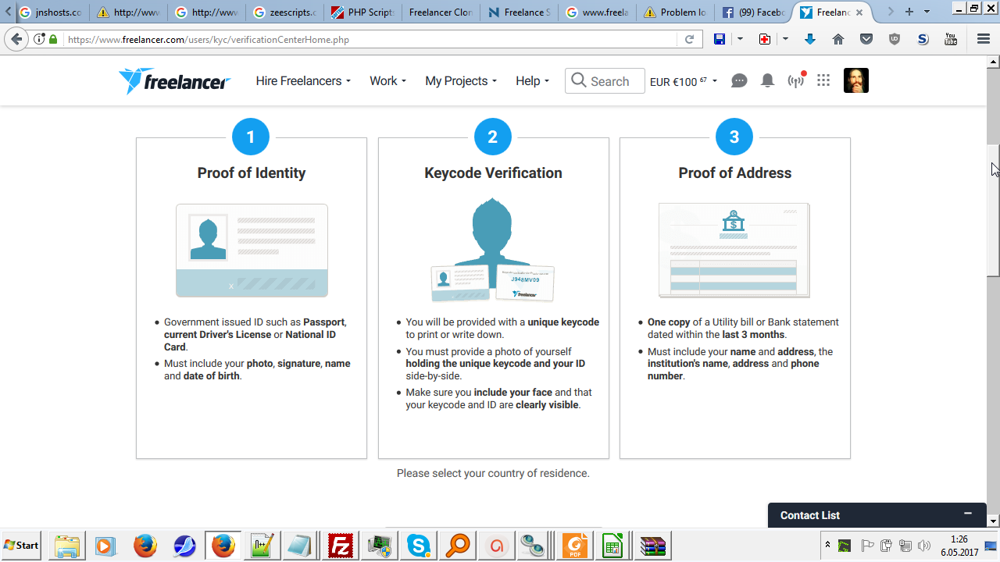Open WinRAR from the taskbar
This screenshot has width=1000, height=562.
click(x=652, y=546)
